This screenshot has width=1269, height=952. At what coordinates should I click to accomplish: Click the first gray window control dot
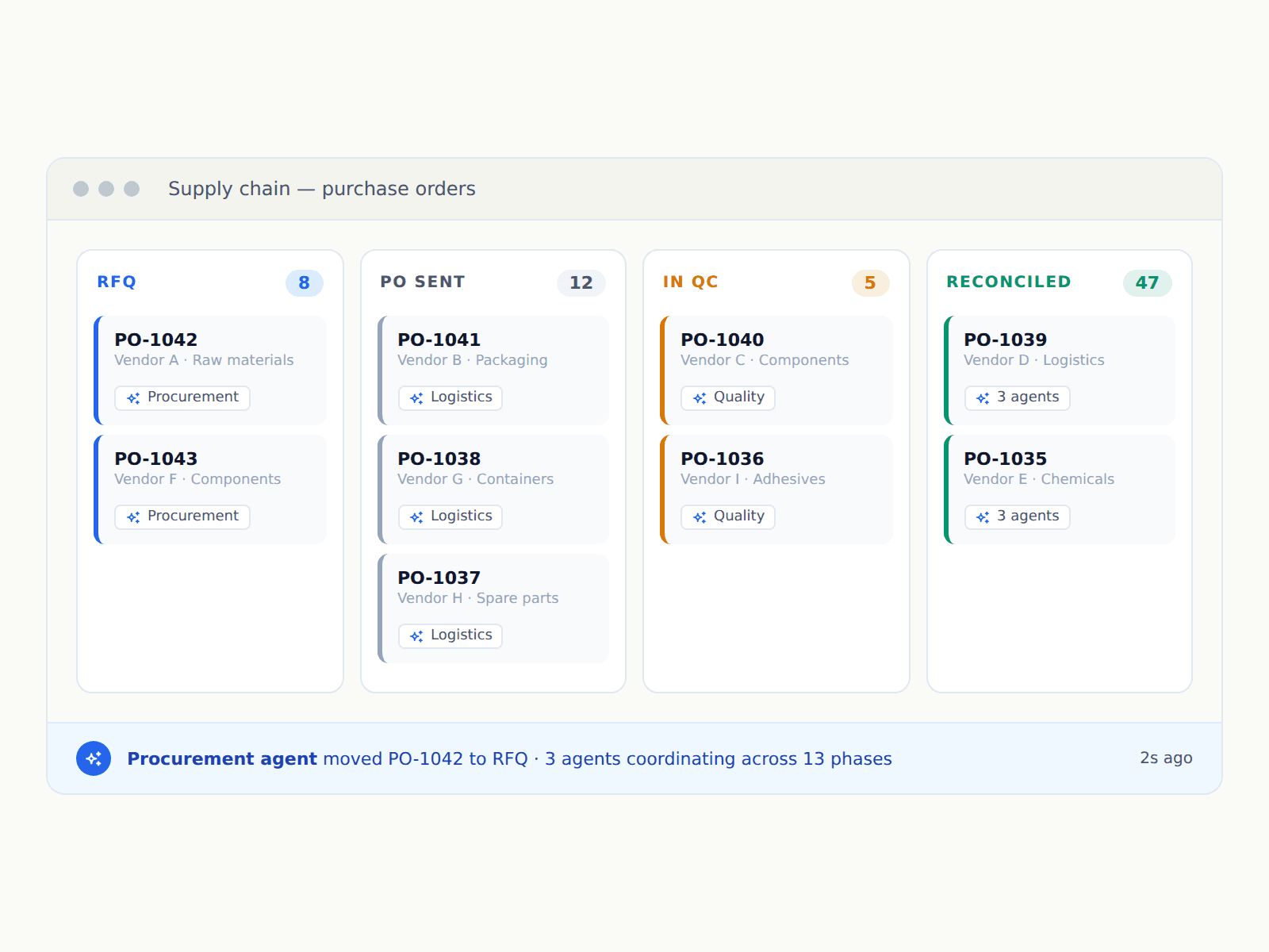[81, 189]
